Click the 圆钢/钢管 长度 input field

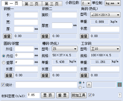[x=27, y=69]
